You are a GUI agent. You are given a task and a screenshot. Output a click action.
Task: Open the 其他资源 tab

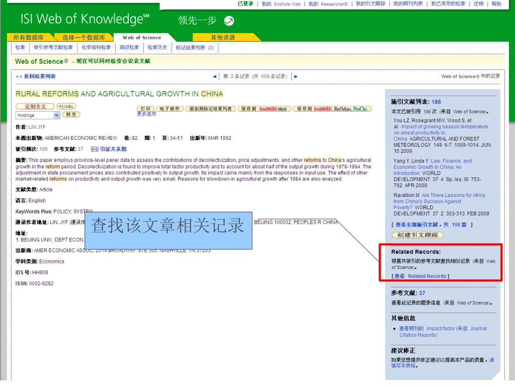[223, 37]
